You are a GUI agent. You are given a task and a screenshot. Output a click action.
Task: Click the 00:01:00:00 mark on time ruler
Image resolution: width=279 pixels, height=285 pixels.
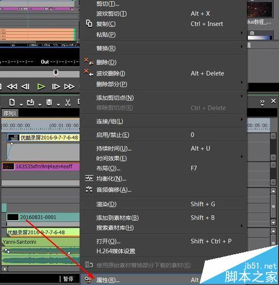(64, 125)
